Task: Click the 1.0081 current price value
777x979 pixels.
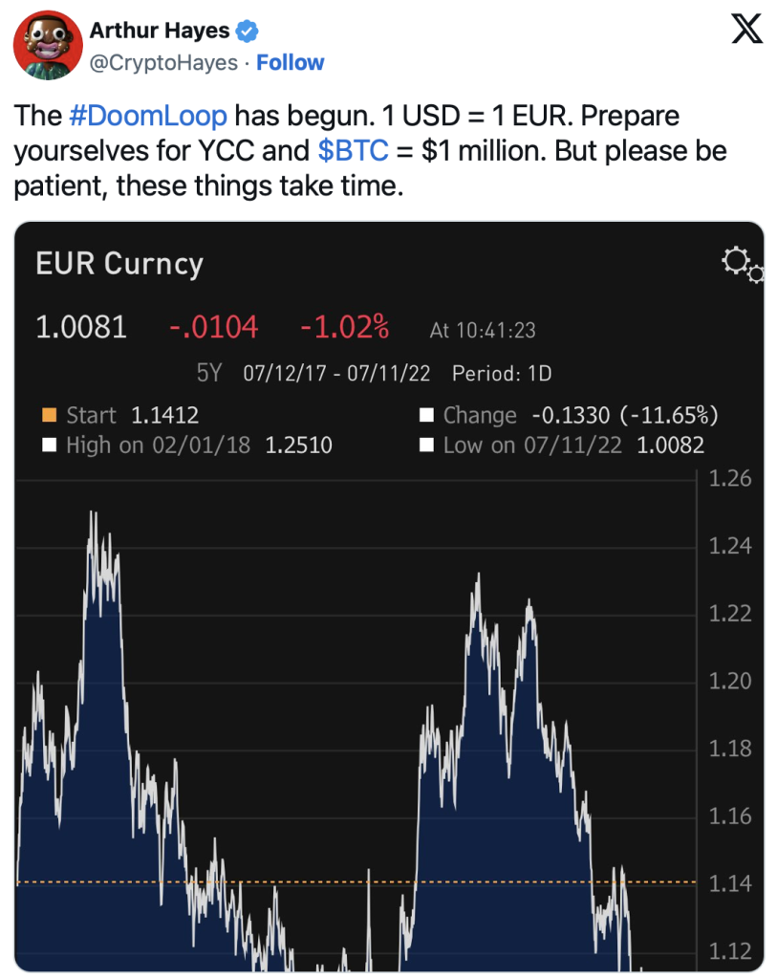Action: (x=81, y=327)
